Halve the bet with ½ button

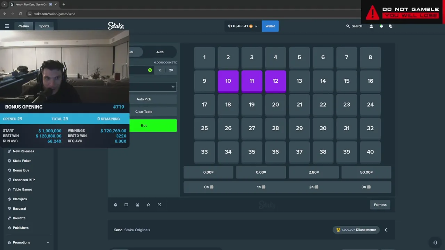coord(160,70)
